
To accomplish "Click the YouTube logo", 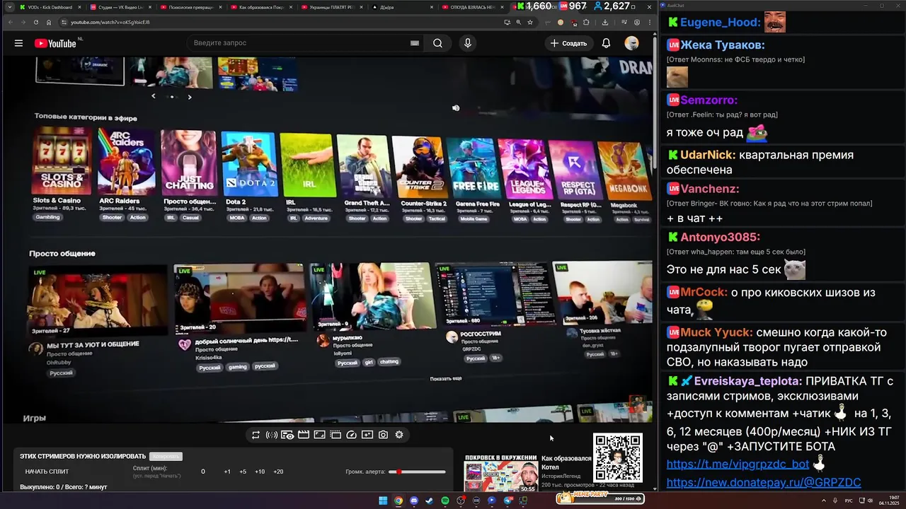I will (55, 43).
